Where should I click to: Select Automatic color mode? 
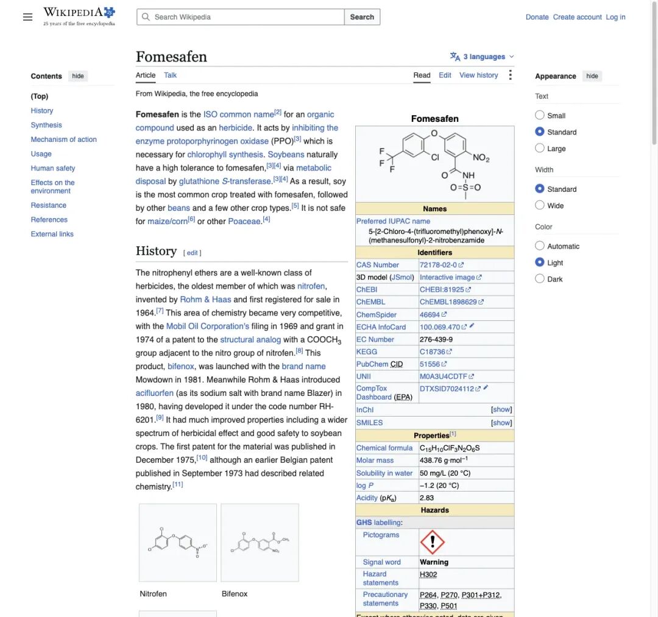point(540,246)
